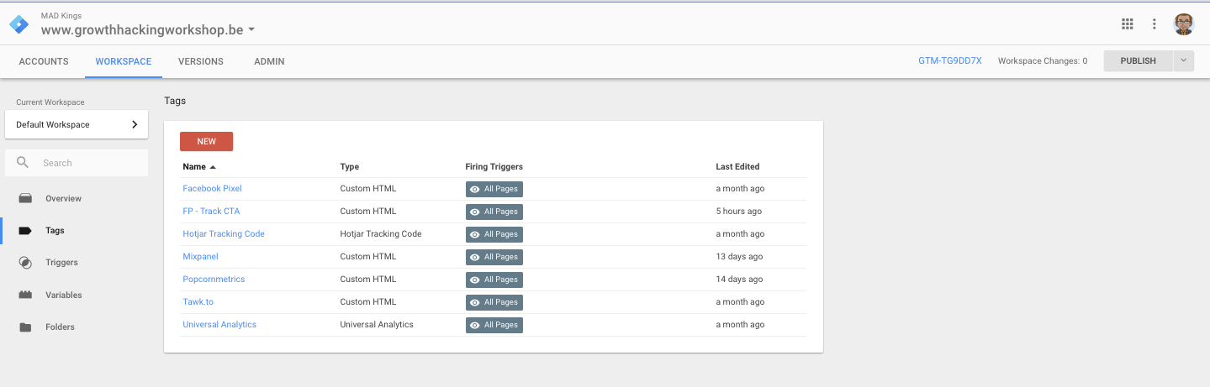Expand the Default Workspace selector
Image resolution: width=1210 pixels, height=387 pixels.
(x=77, y=125)
